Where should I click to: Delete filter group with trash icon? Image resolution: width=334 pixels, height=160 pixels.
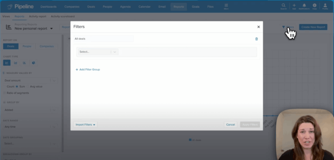(x=256, y=39)
